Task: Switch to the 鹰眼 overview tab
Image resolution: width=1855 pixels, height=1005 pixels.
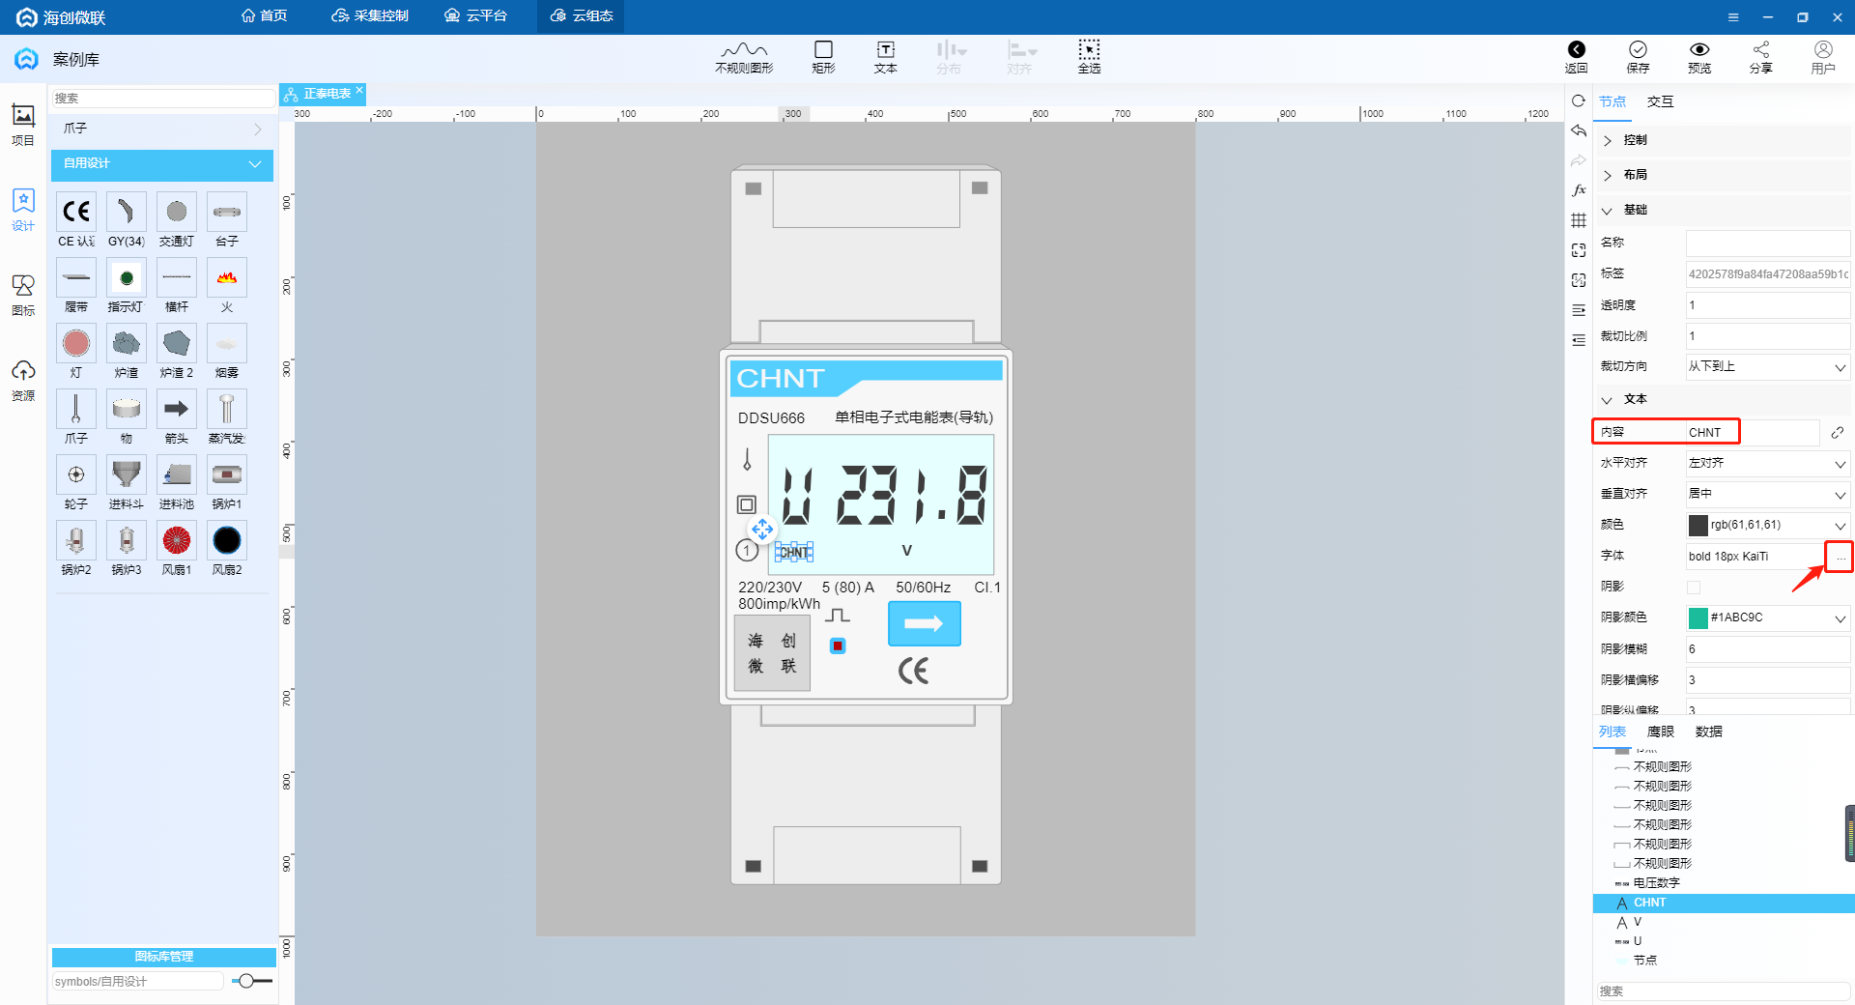Action: tap(1660, 732)
